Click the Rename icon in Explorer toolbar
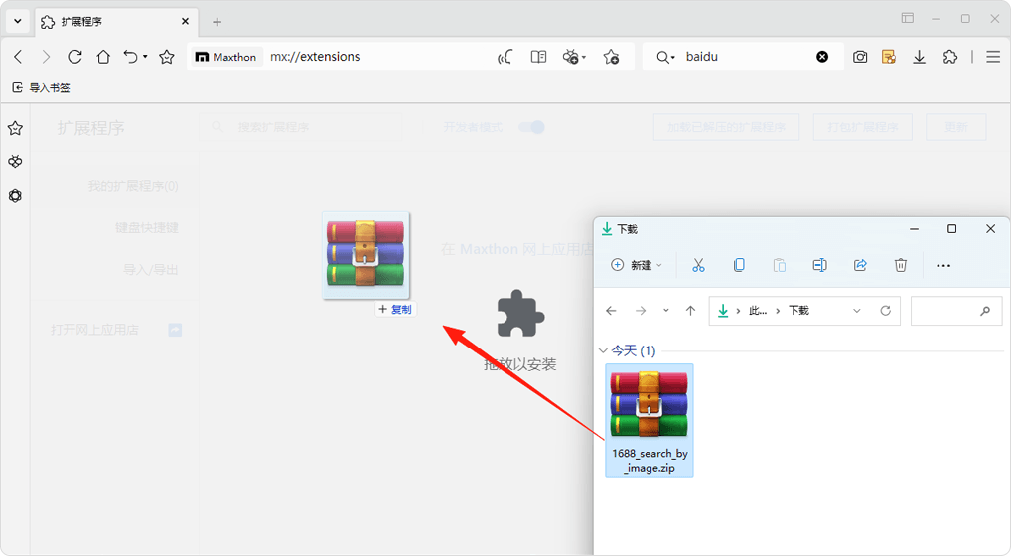Screen dimensions: 1011x556 (819, 265)
